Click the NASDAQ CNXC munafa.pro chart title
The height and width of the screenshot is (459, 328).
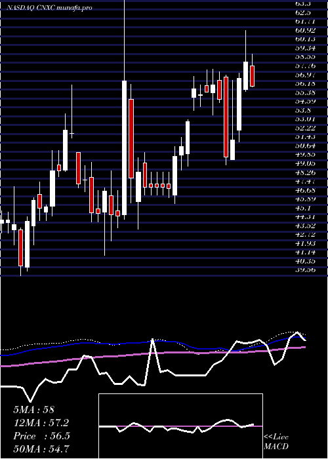[49, 8]
